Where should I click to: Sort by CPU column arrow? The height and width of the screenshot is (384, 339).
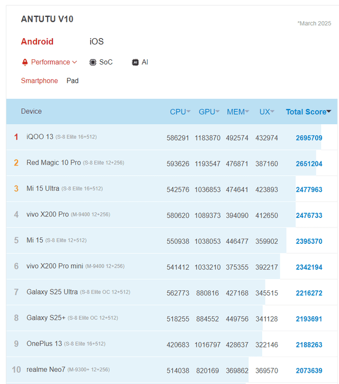(189, 112)
